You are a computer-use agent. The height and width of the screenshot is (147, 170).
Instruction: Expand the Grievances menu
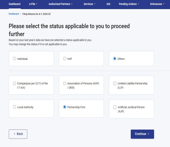point(157,4)
